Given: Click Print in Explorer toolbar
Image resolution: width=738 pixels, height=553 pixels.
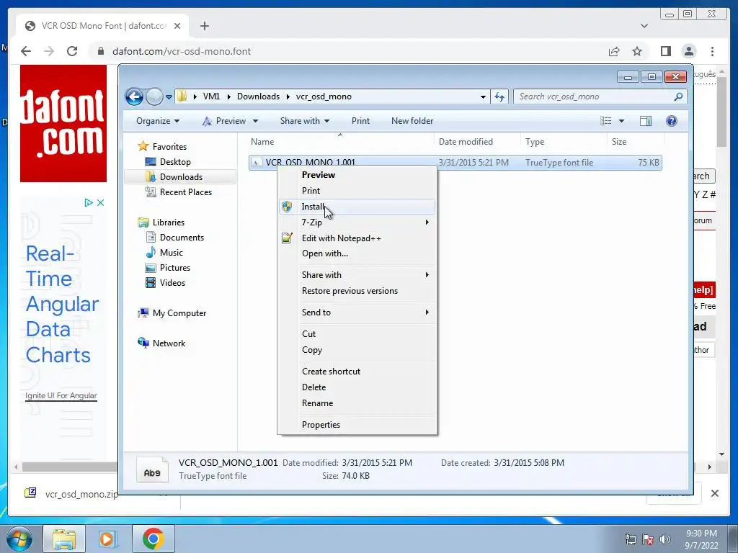Looking at the screenshot, I should pyautogui.click(x=360, y=121).
